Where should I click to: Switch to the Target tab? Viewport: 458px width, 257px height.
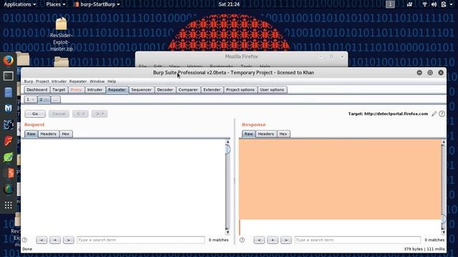[59, 90]
